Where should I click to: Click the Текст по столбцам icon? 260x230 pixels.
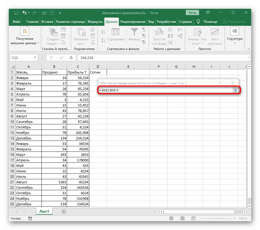159,32
